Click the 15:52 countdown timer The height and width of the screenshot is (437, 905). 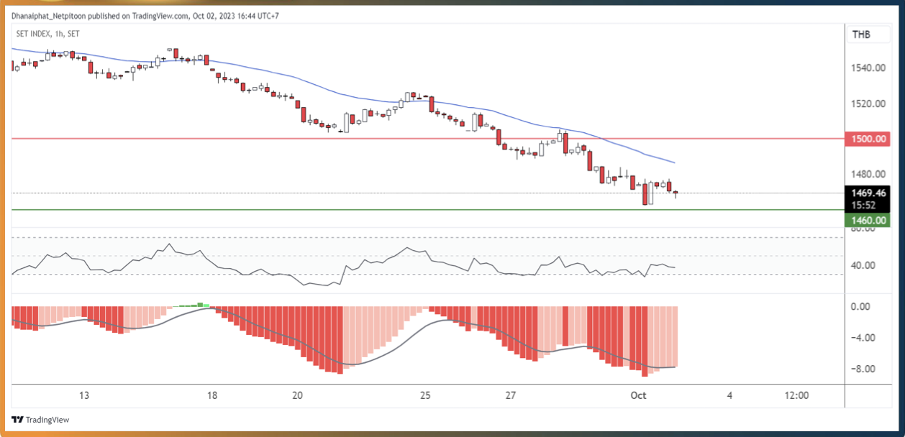[863, 205]
